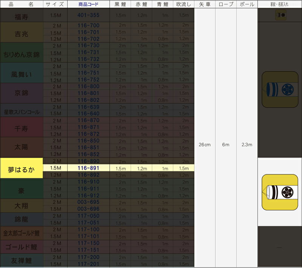Click product code 117-201

point(88,263)
